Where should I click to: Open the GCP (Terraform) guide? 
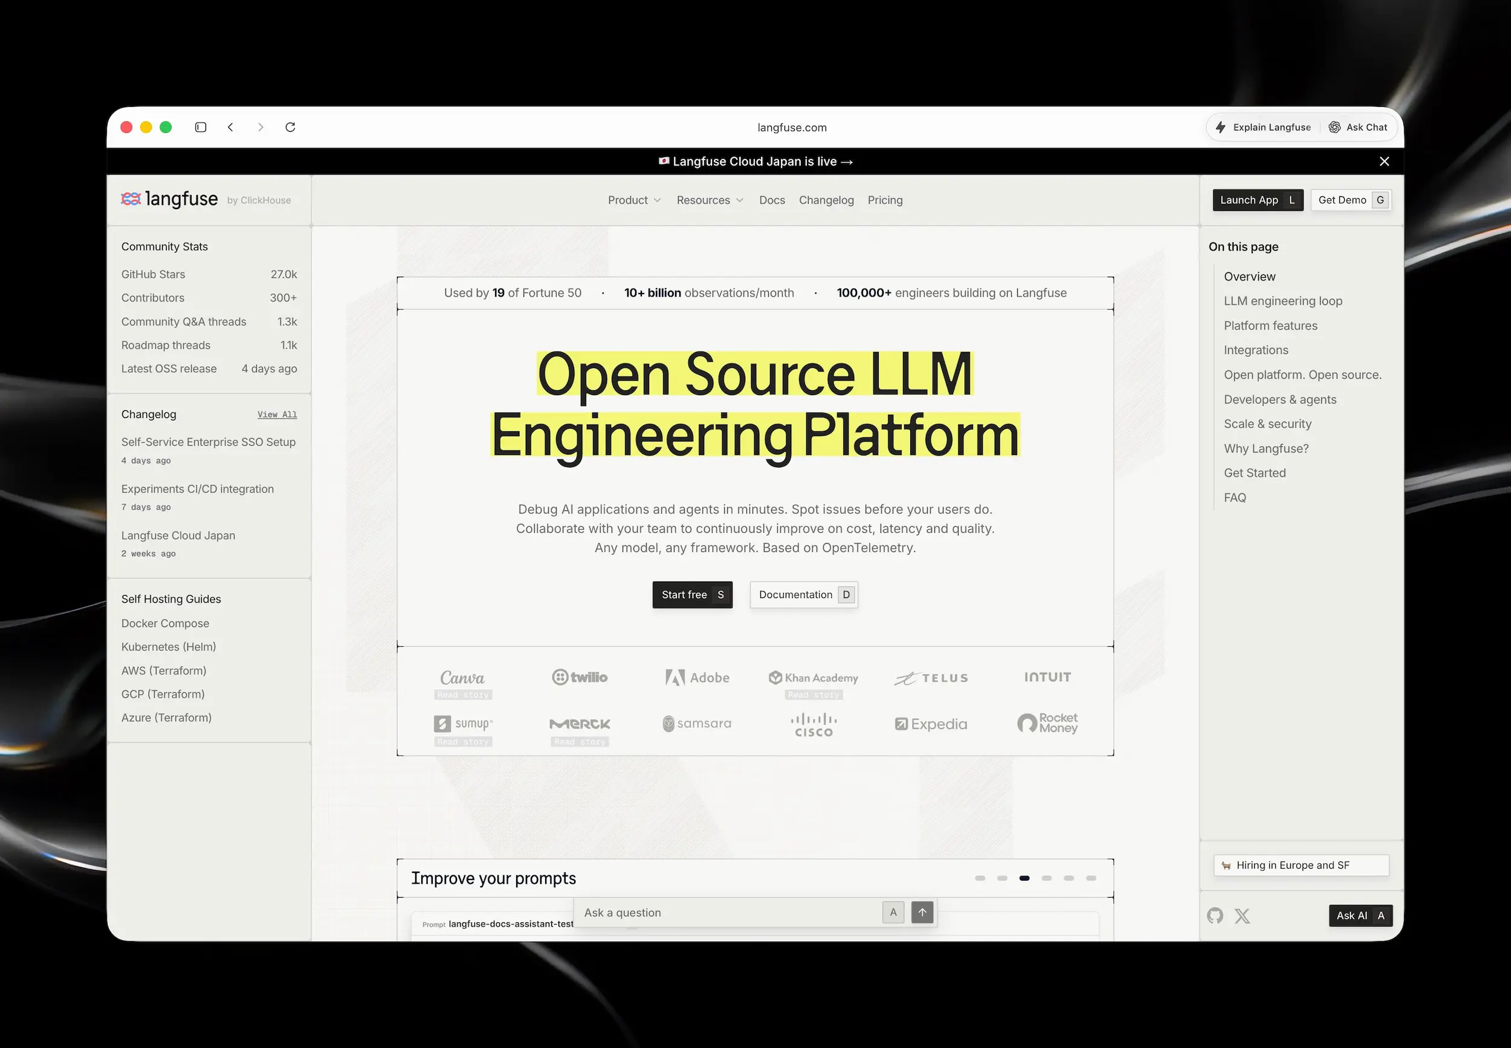(163, 695)
